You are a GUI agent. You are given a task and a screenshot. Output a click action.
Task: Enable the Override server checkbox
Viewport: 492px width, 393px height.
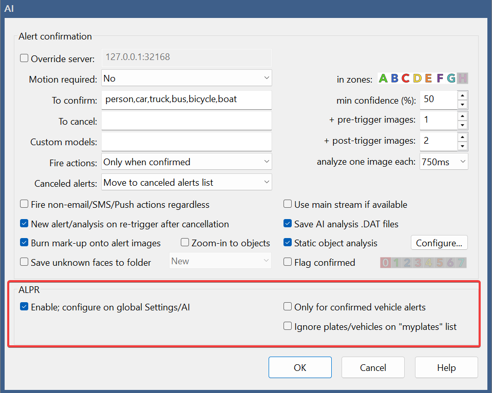point(24,58)
